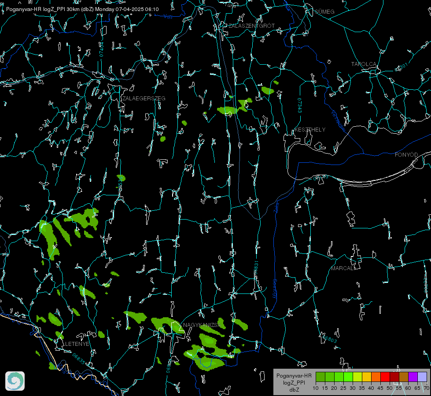Choose the 40–45 dBZ orange swatch
The height and width of the screenshot is (396, 431).
pyautogui.click(x=376, y=377)
